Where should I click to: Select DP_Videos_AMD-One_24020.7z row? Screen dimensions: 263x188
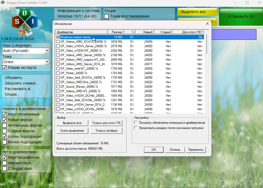point(129,82)
